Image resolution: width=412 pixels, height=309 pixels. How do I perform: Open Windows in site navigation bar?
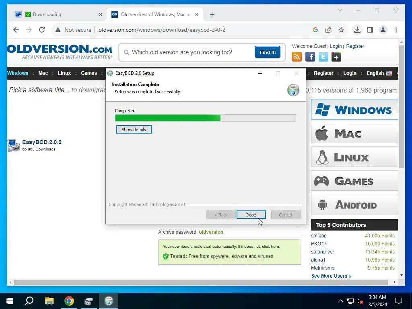tap(18, 73)
